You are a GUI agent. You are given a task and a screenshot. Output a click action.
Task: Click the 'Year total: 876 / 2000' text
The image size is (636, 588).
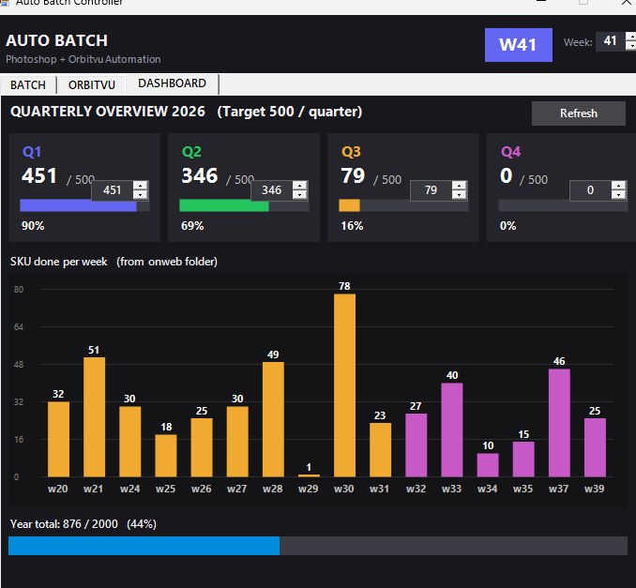64,524
